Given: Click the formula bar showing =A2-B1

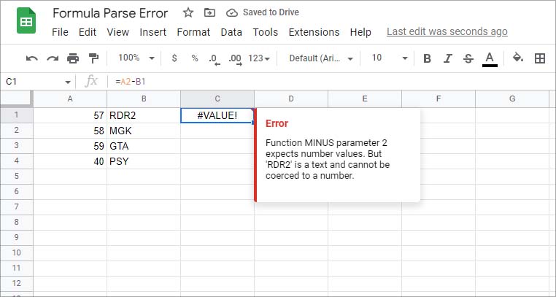Looking at the screenshot, I should pos(331,82).
